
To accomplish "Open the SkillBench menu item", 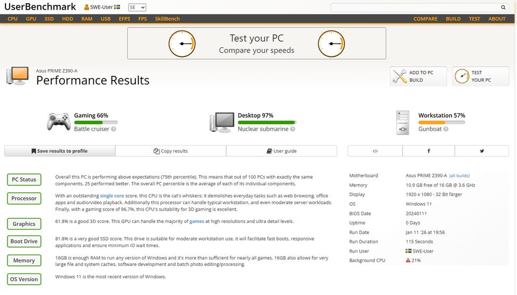I will pyautogui.click(x=167, y=19).
